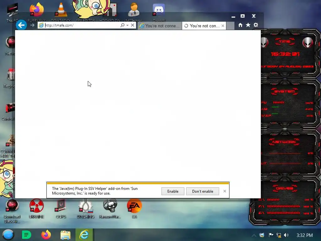
Task: Open the Start orb on the taskbar
Action: pyautogui.click(x=8, y=235)
